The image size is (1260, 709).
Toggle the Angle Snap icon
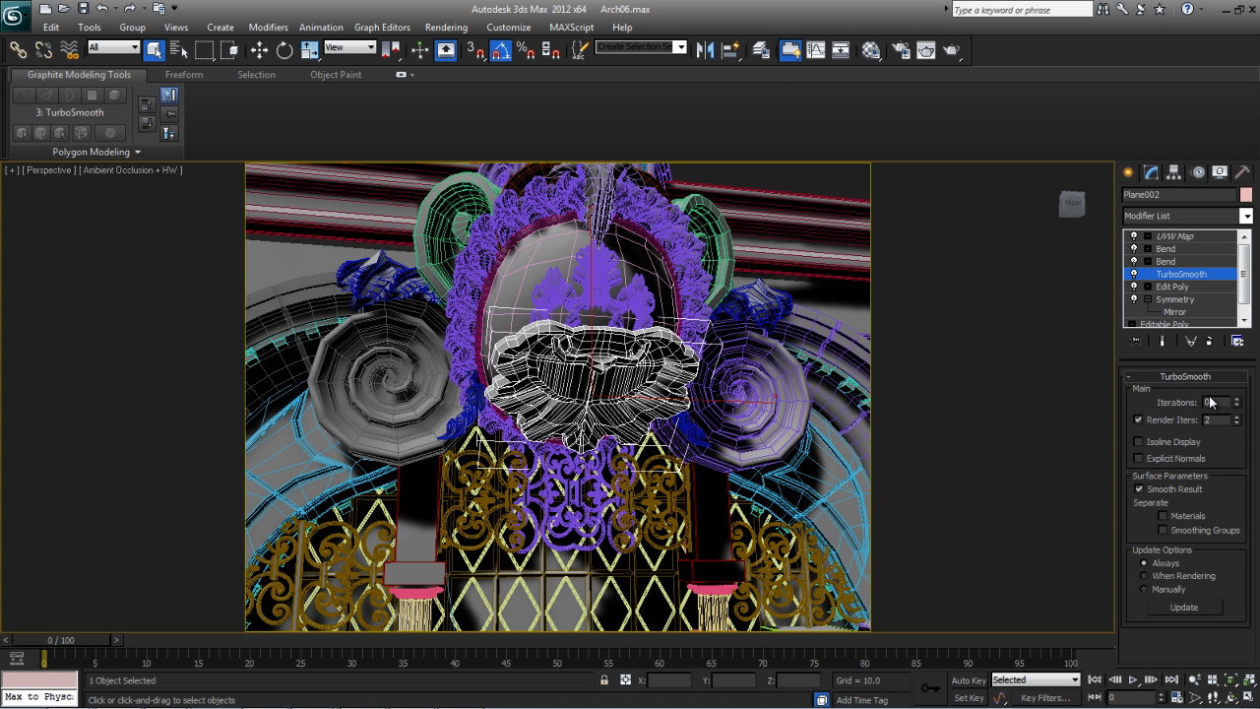[x=500, y=50]
